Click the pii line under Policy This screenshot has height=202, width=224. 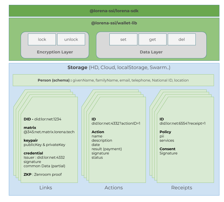click(x=162, y=136)
